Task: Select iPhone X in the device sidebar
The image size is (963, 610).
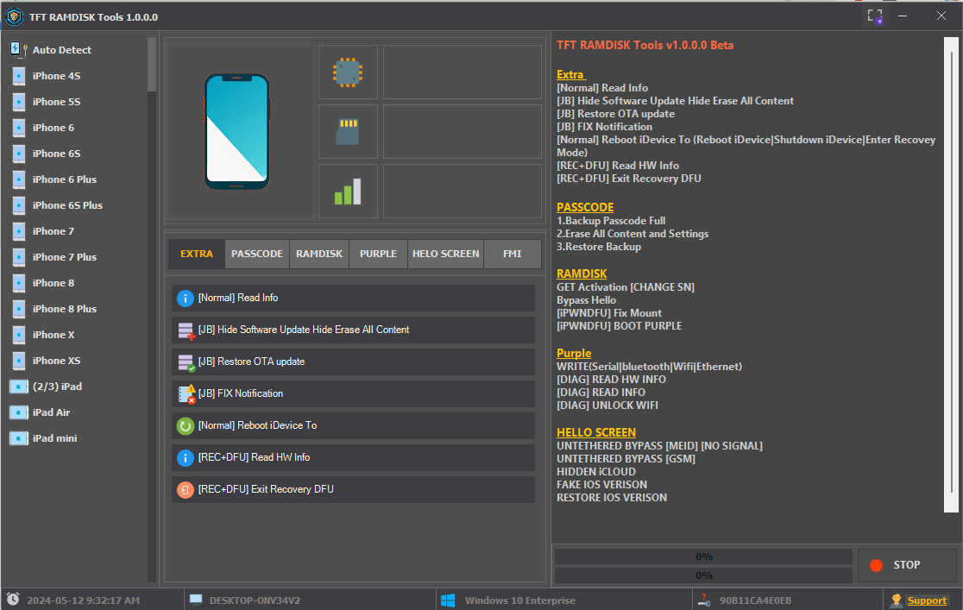Action: [53, 334]
